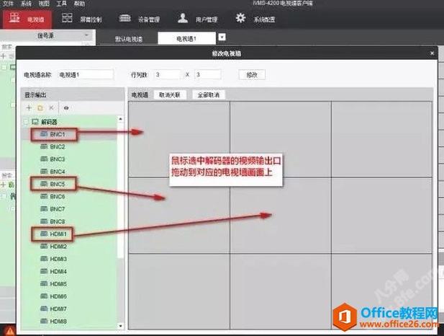This screenshot has height=336, width=444.
Task: Select the bottom-left TV wall screen cell
Action: tap(179, 291)
